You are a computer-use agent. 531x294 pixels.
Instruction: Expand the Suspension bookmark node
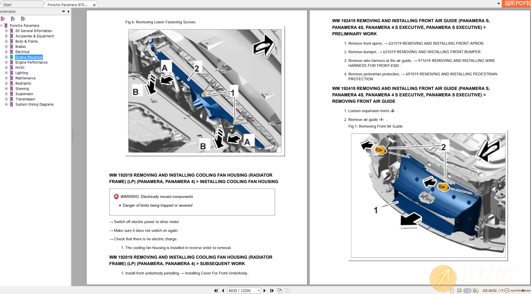[x=6, y=94]
